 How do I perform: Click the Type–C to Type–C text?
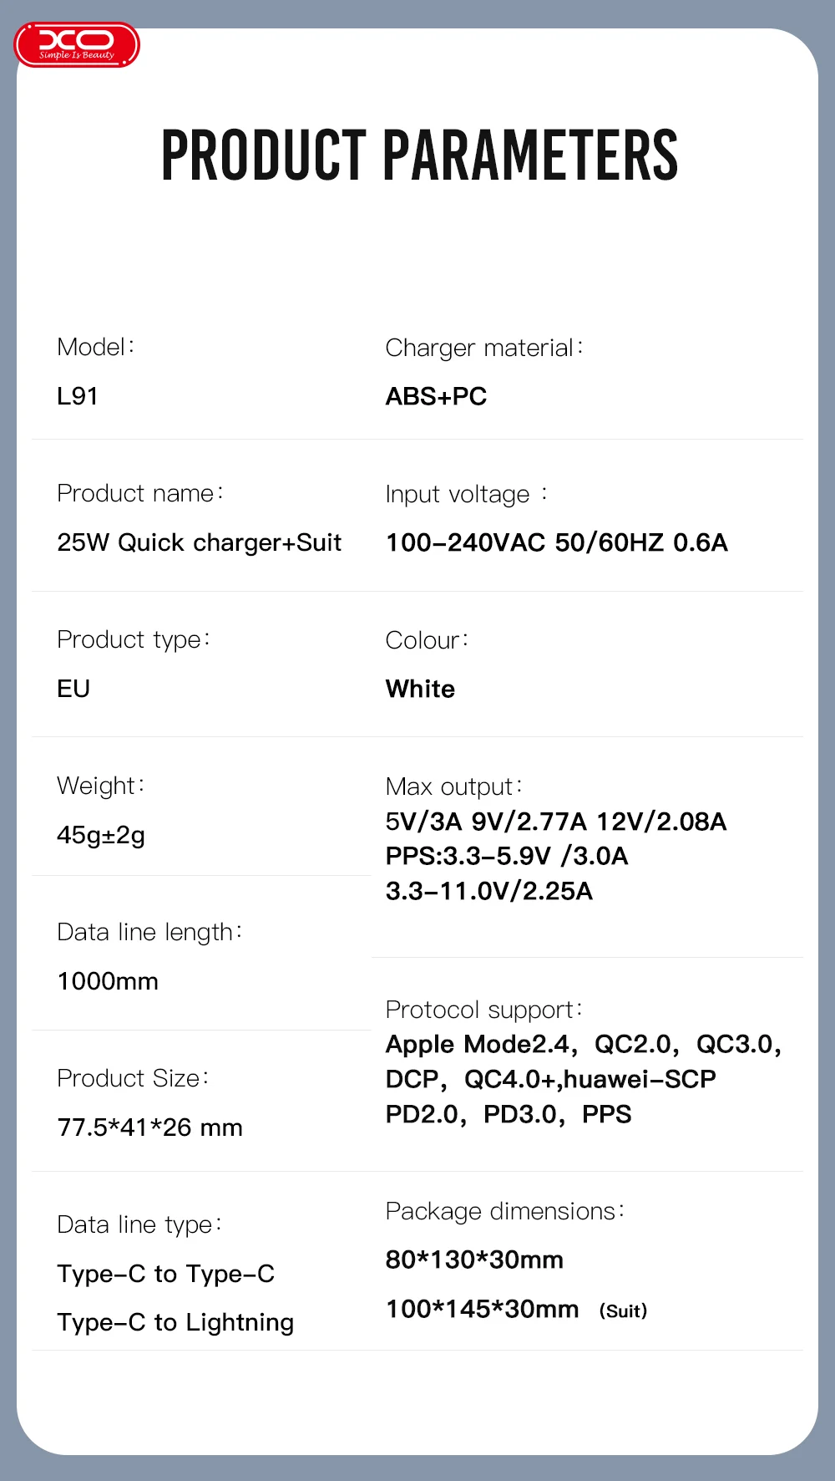[165, 1274]
